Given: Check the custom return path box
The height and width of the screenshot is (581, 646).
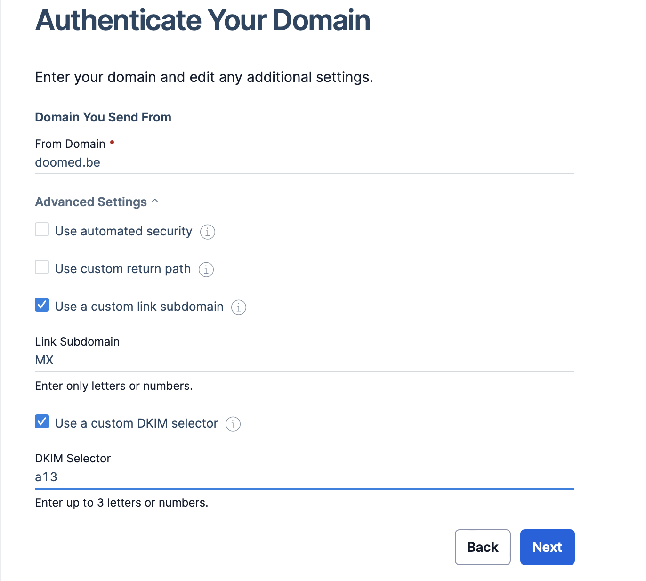Looking at the screenshot, I should [x=42, y=267].
